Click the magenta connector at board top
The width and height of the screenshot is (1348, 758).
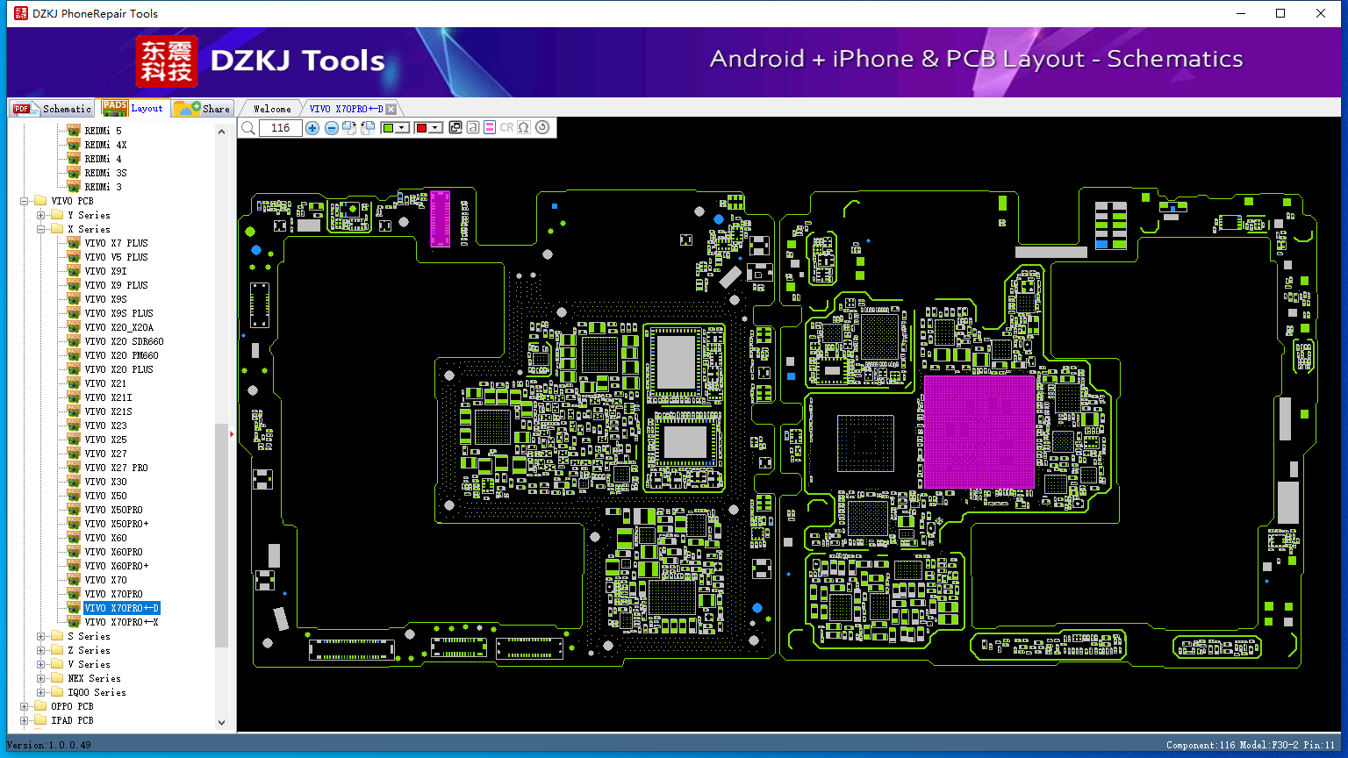440,218
